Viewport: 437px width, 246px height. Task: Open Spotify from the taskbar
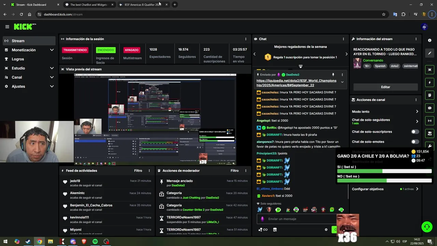(x=95, y=242)
